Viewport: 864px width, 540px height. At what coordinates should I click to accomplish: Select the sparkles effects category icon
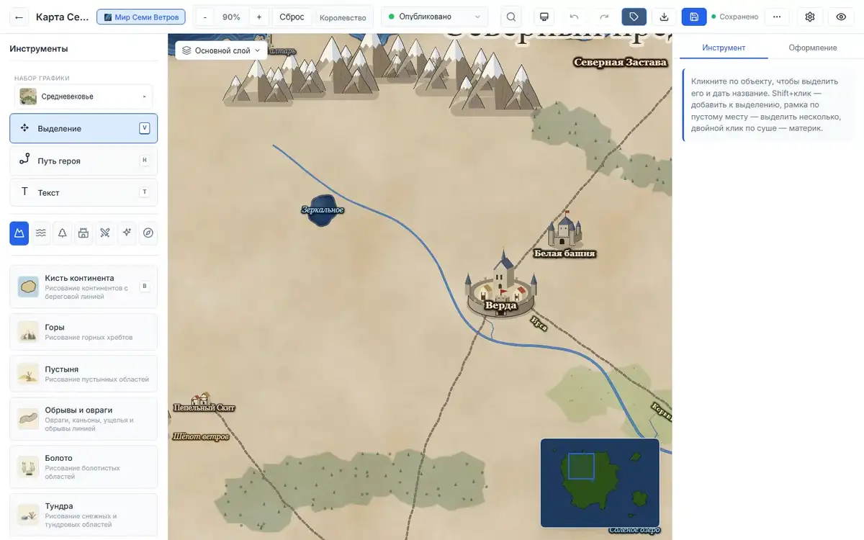tap(127, 233)
